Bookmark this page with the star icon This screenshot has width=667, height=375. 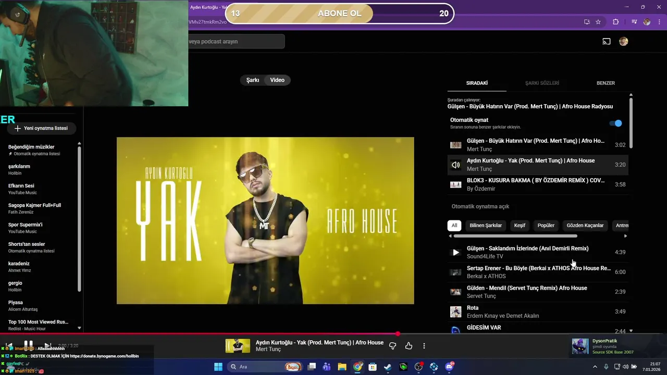(x=598, y=22)
